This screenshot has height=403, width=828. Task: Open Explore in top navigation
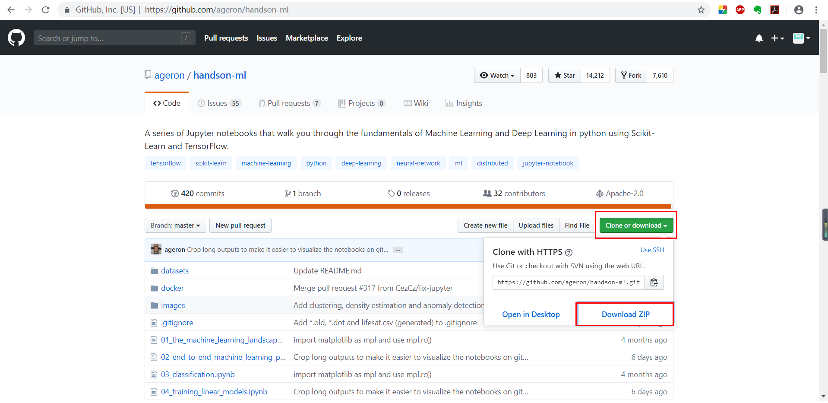pyautogui.click(x=349, y=38)
